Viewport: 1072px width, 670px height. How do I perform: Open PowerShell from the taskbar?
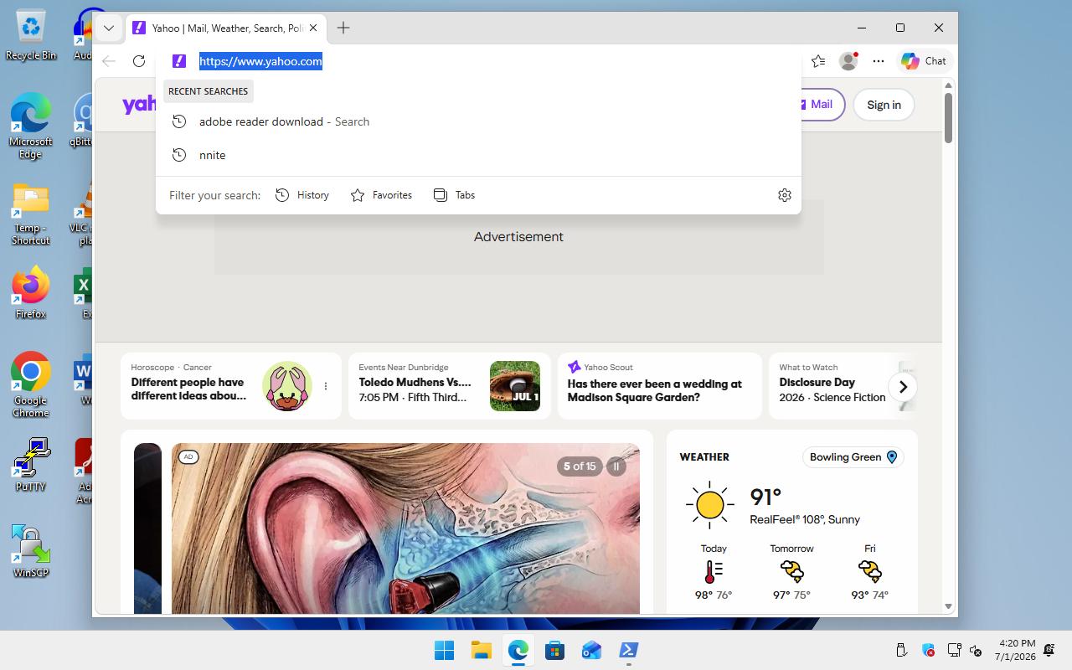tap(628, 650)
